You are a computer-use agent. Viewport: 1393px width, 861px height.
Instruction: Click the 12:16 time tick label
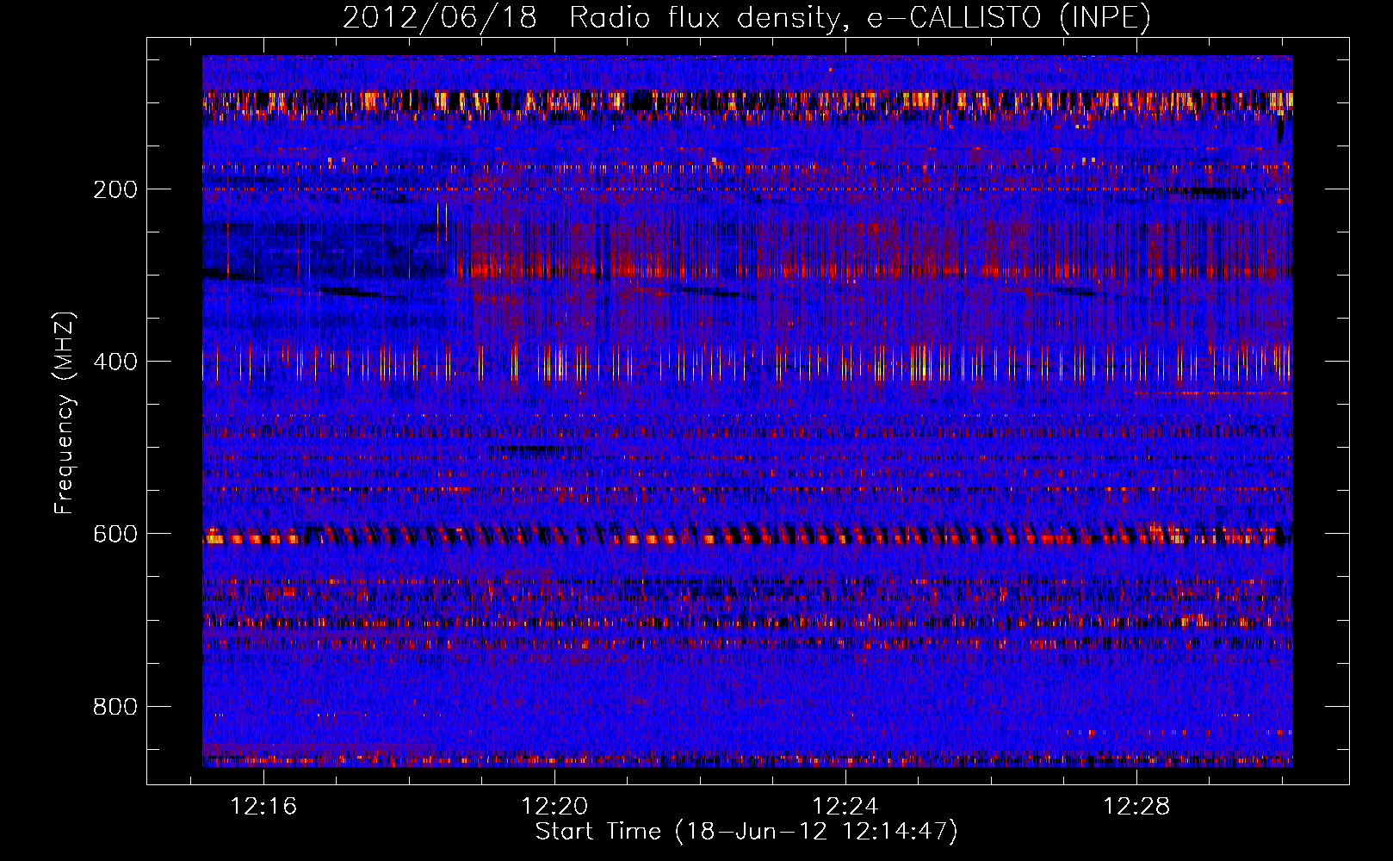pos(263,806)
